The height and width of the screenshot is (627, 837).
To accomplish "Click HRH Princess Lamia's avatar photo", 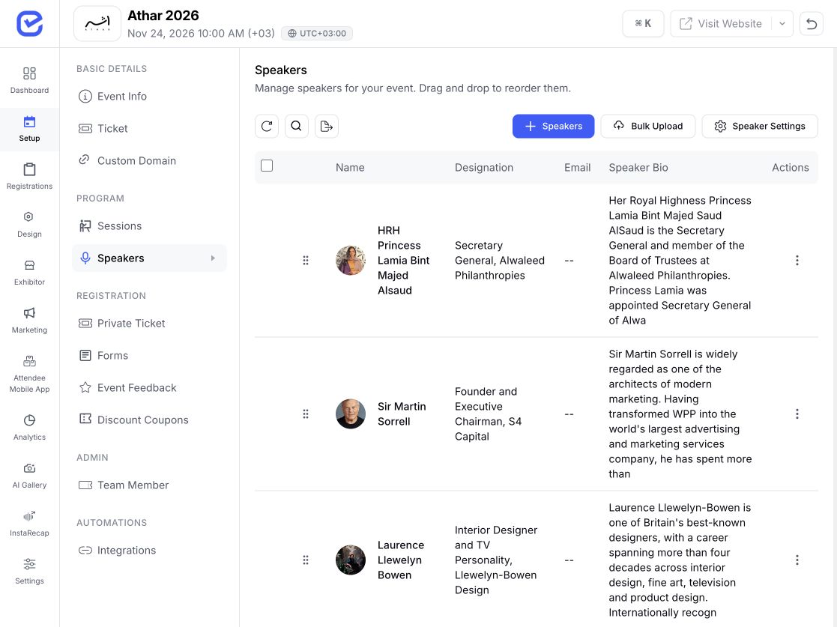I will (351, 261).
